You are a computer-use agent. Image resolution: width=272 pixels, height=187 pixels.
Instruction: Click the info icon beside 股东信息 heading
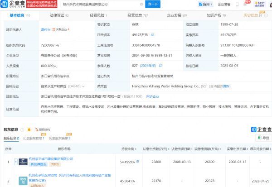[x=22, y=129]
